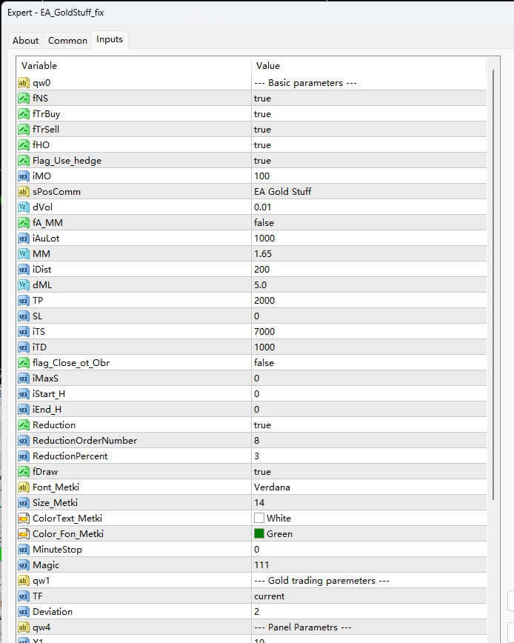Edit the iTS value 7000
This screenshot has height=643, width=514.
(369, 332)
